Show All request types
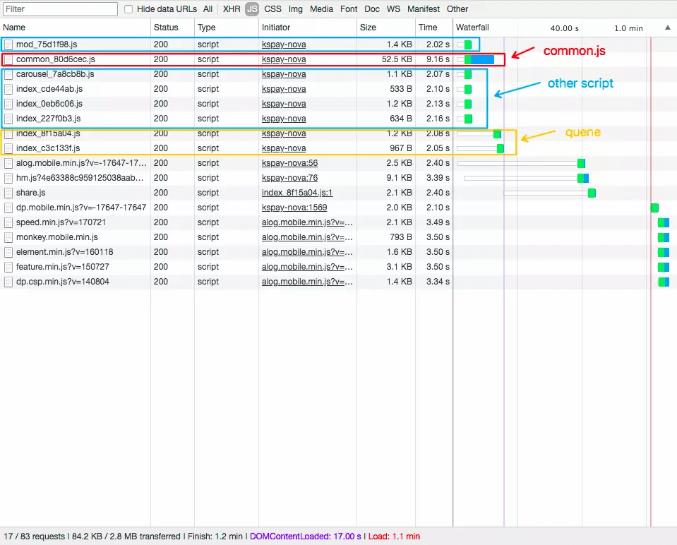Image resolution: width=677 pixels, height=545 pixels. [x=208, y=9]
